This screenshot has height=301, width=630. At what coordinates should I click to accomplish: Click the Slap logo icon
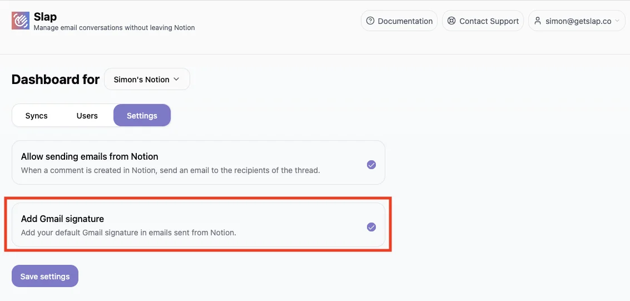(x=21, y=21)
